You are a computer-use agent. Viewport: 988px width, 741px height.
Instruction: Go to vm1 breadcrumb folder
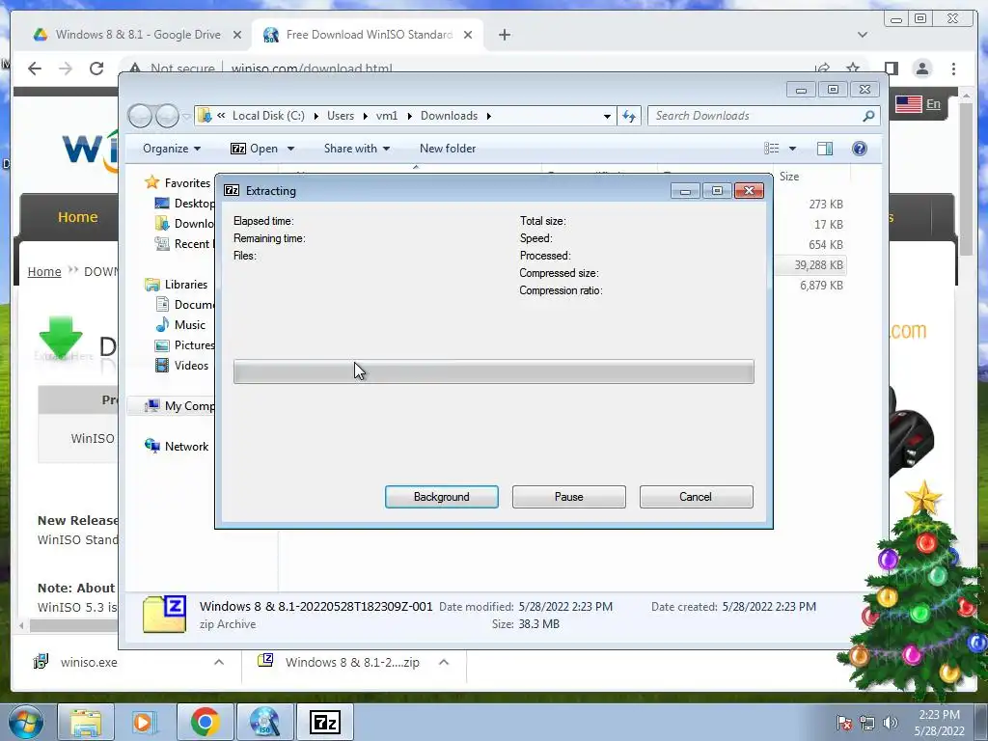(387, 116)
